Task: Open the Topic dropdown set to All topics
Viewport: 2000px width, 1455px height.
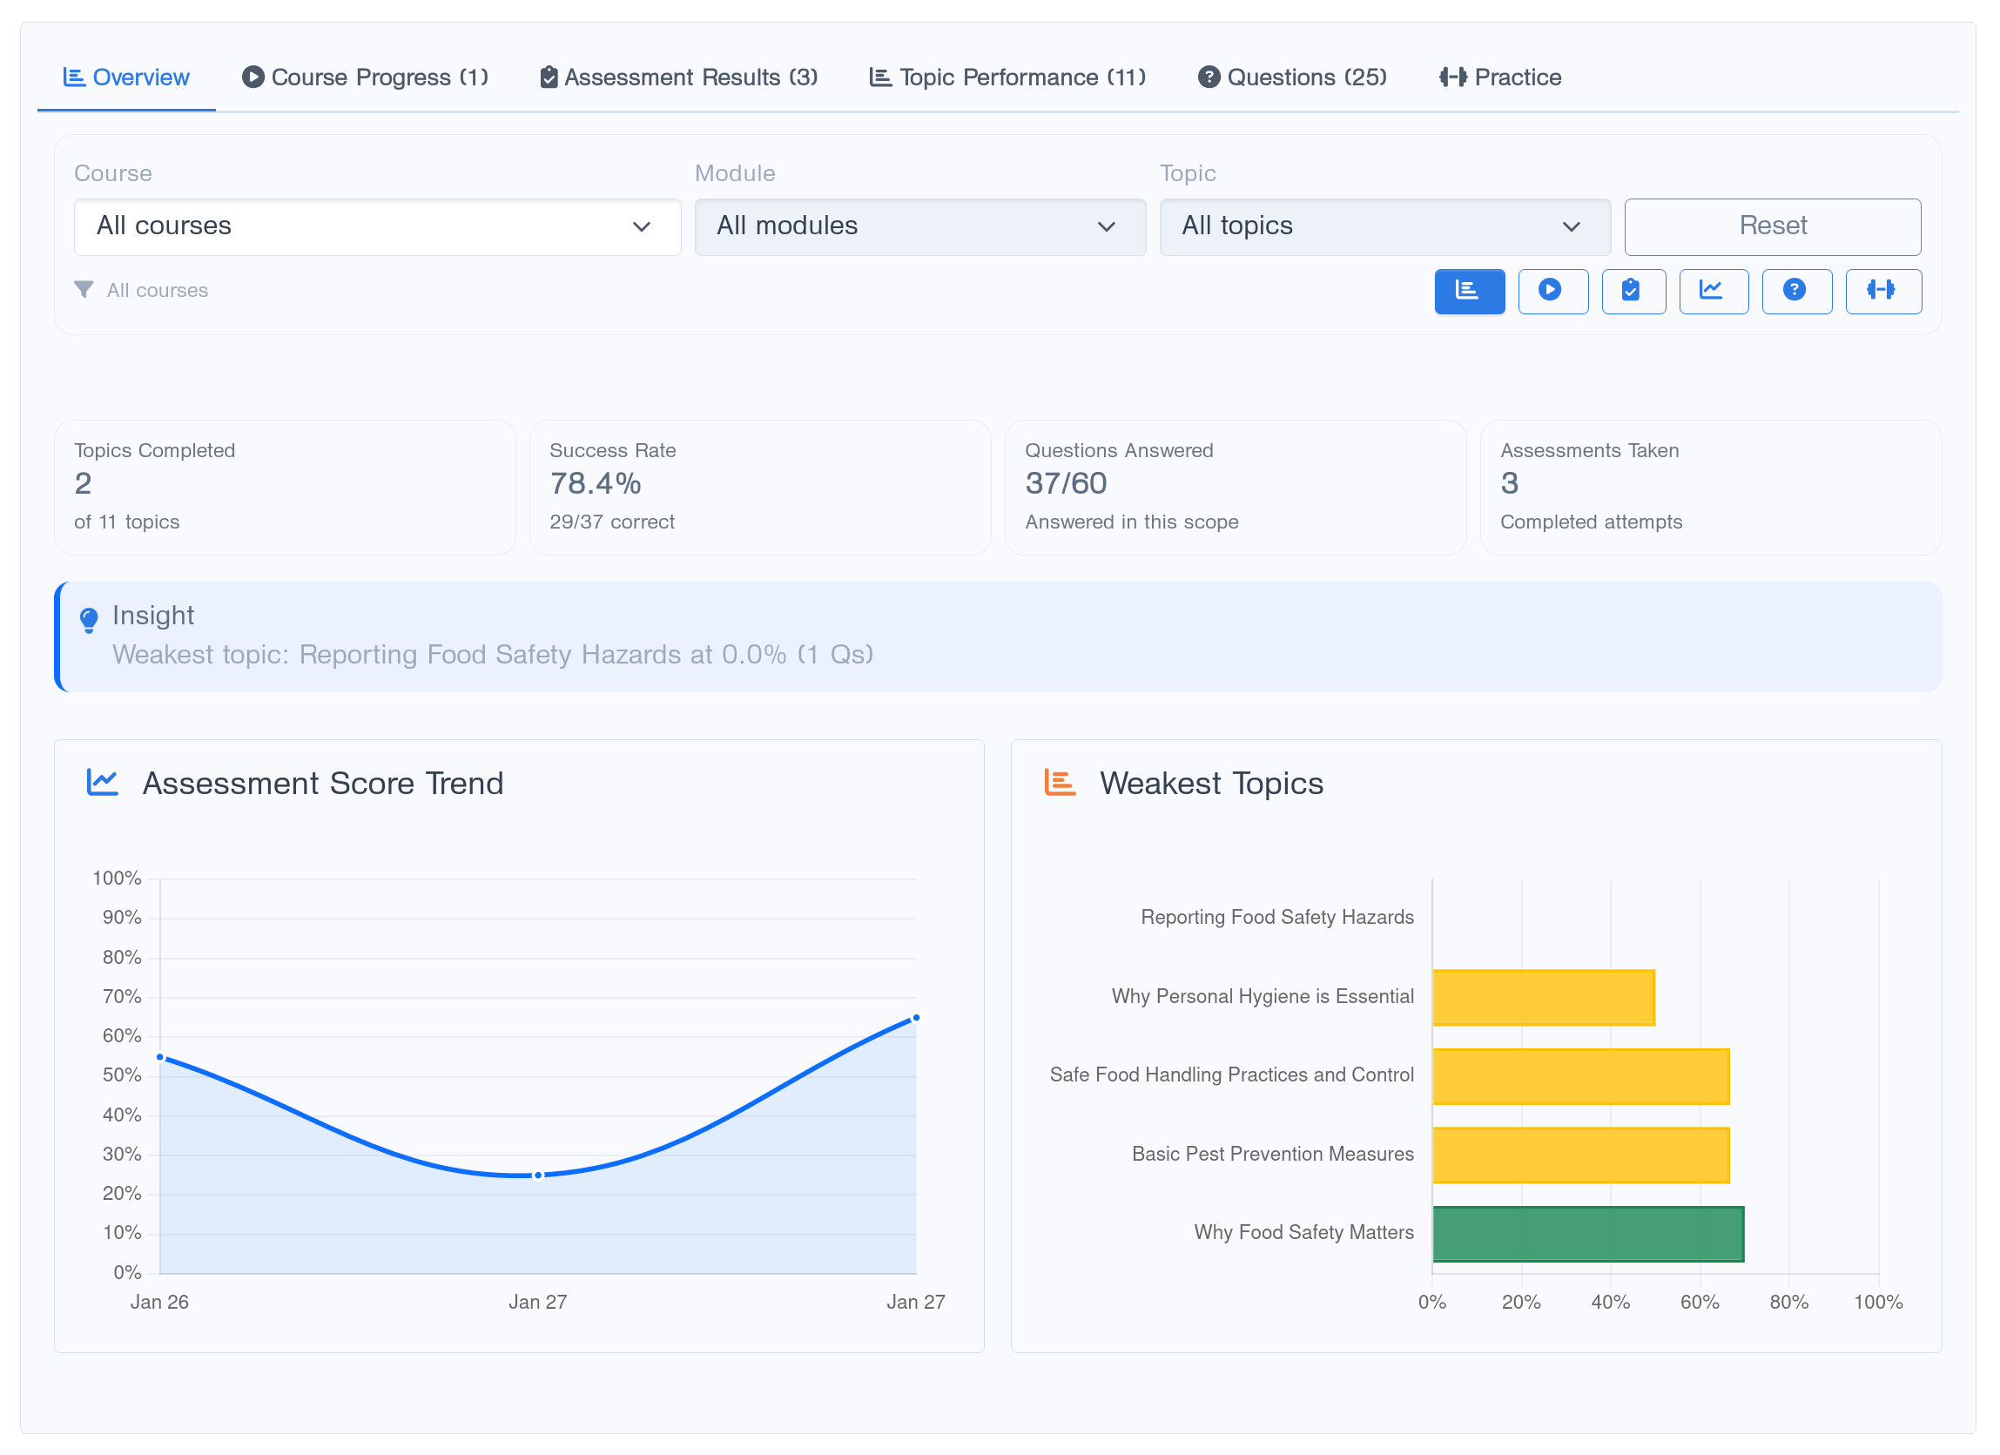Action: (1384, 226)
